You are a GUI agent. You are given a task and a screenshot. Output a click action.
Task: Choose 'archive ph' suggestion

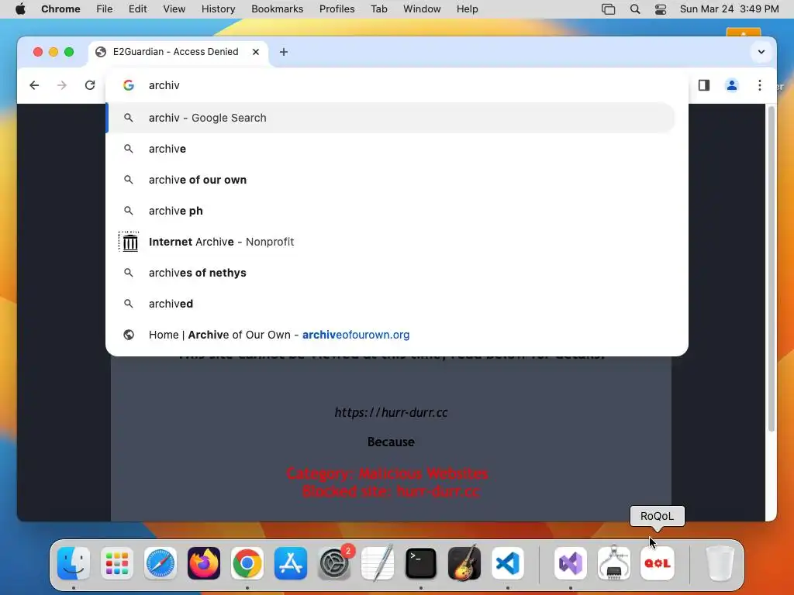(391, 211)
